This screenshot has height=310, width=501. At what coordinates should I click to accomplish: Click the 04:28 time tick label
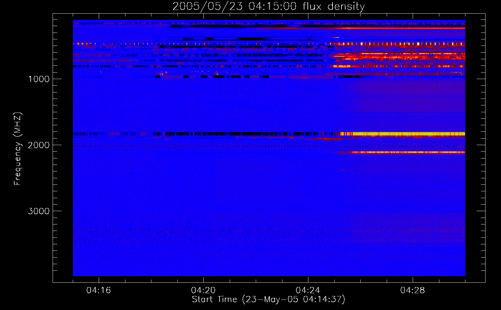click(x=413, y=290)
